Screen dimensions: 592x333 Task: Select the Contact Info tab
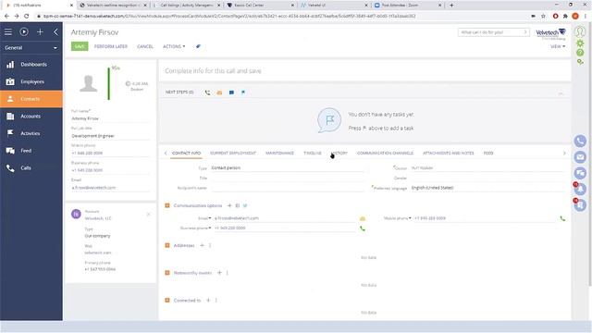coord(186,154)
